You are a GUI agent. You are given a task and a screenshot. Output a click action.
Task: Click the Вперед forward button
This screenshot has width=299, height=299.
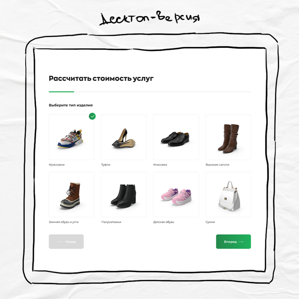tap(233, 242)
